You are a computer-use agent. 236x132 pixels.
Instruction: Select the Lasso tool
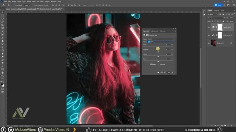point(3,19)
